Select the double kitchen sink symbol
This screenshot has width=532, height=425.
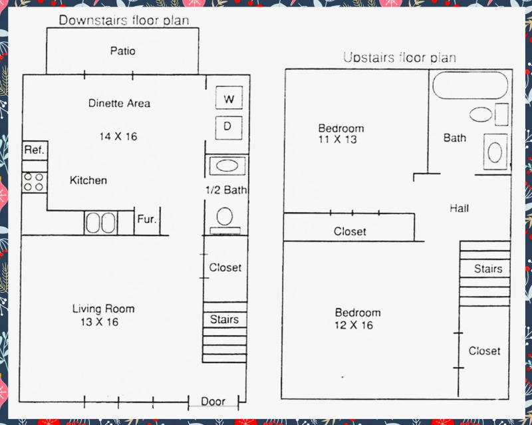tap(102, 221)
